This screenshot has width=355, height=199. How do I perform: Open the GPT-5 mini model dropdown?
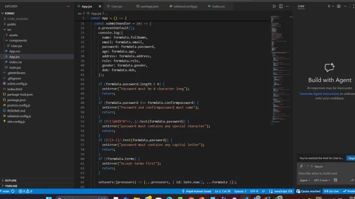click(x=322, y=180)
